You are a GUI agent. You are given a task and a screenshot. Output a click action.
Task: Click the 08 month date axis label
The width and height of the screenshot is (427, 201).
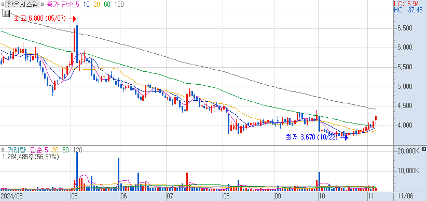pos(227,196)
